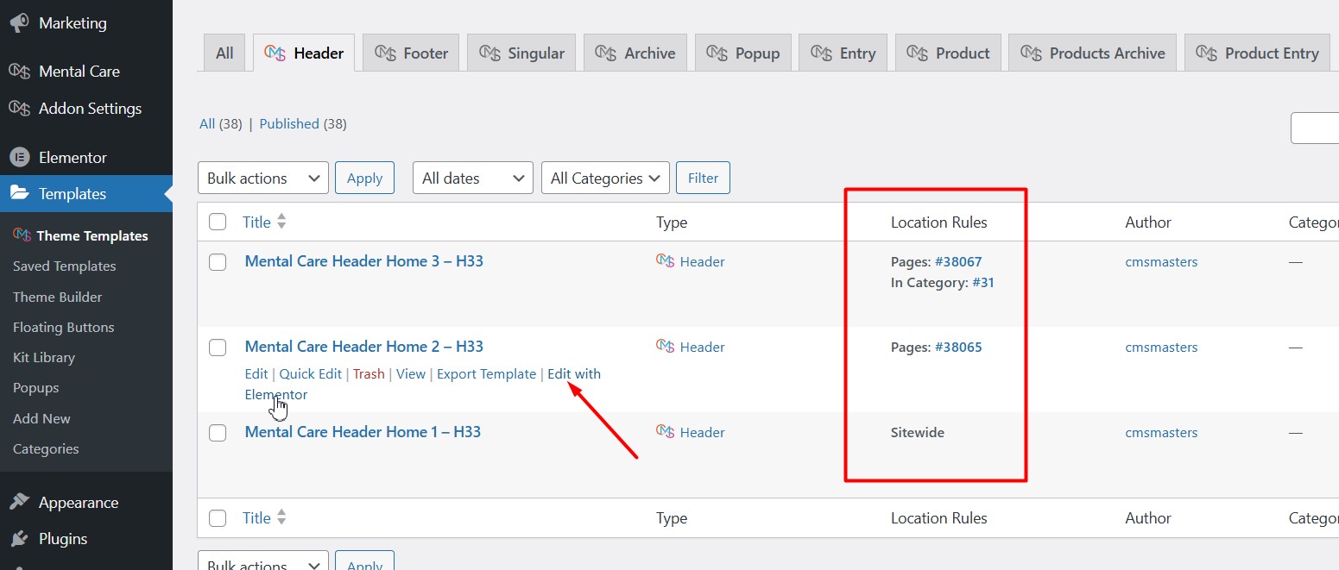Click the Theme Templates logo icon
1339x570 pixels.
22,235
